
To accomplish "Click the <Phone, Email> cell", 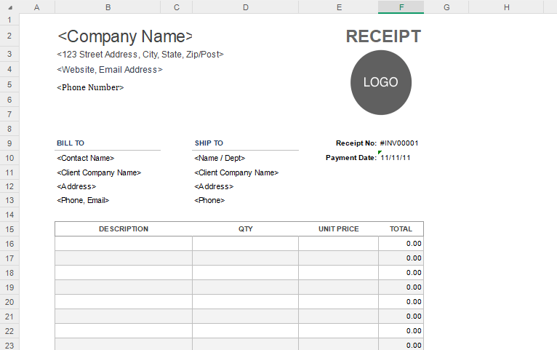I will pyautogui.click(x=83, y=200).
